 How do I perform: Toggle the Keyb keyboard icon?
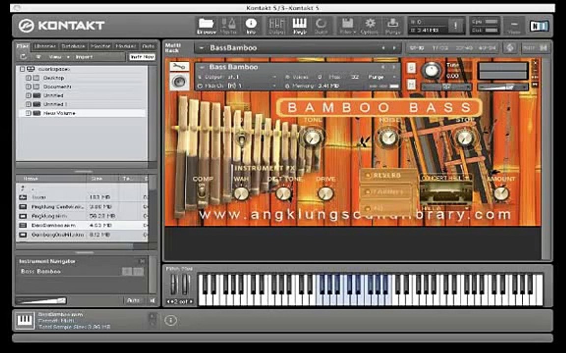(x=299, y=26)
